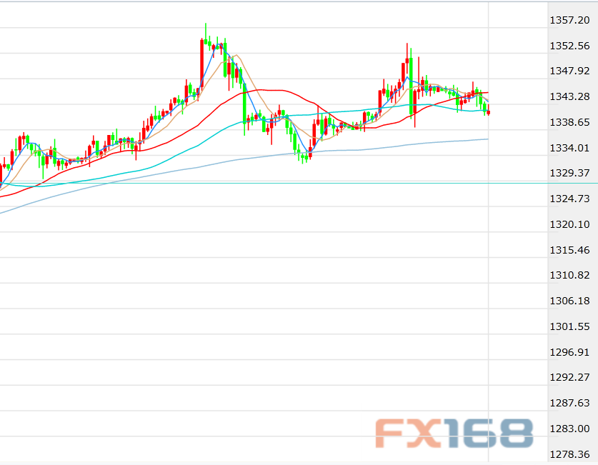598x465 pixels.
Task: Click the 1292.27 price scale label
Action: pyautogui.click(x=569, y=377)
